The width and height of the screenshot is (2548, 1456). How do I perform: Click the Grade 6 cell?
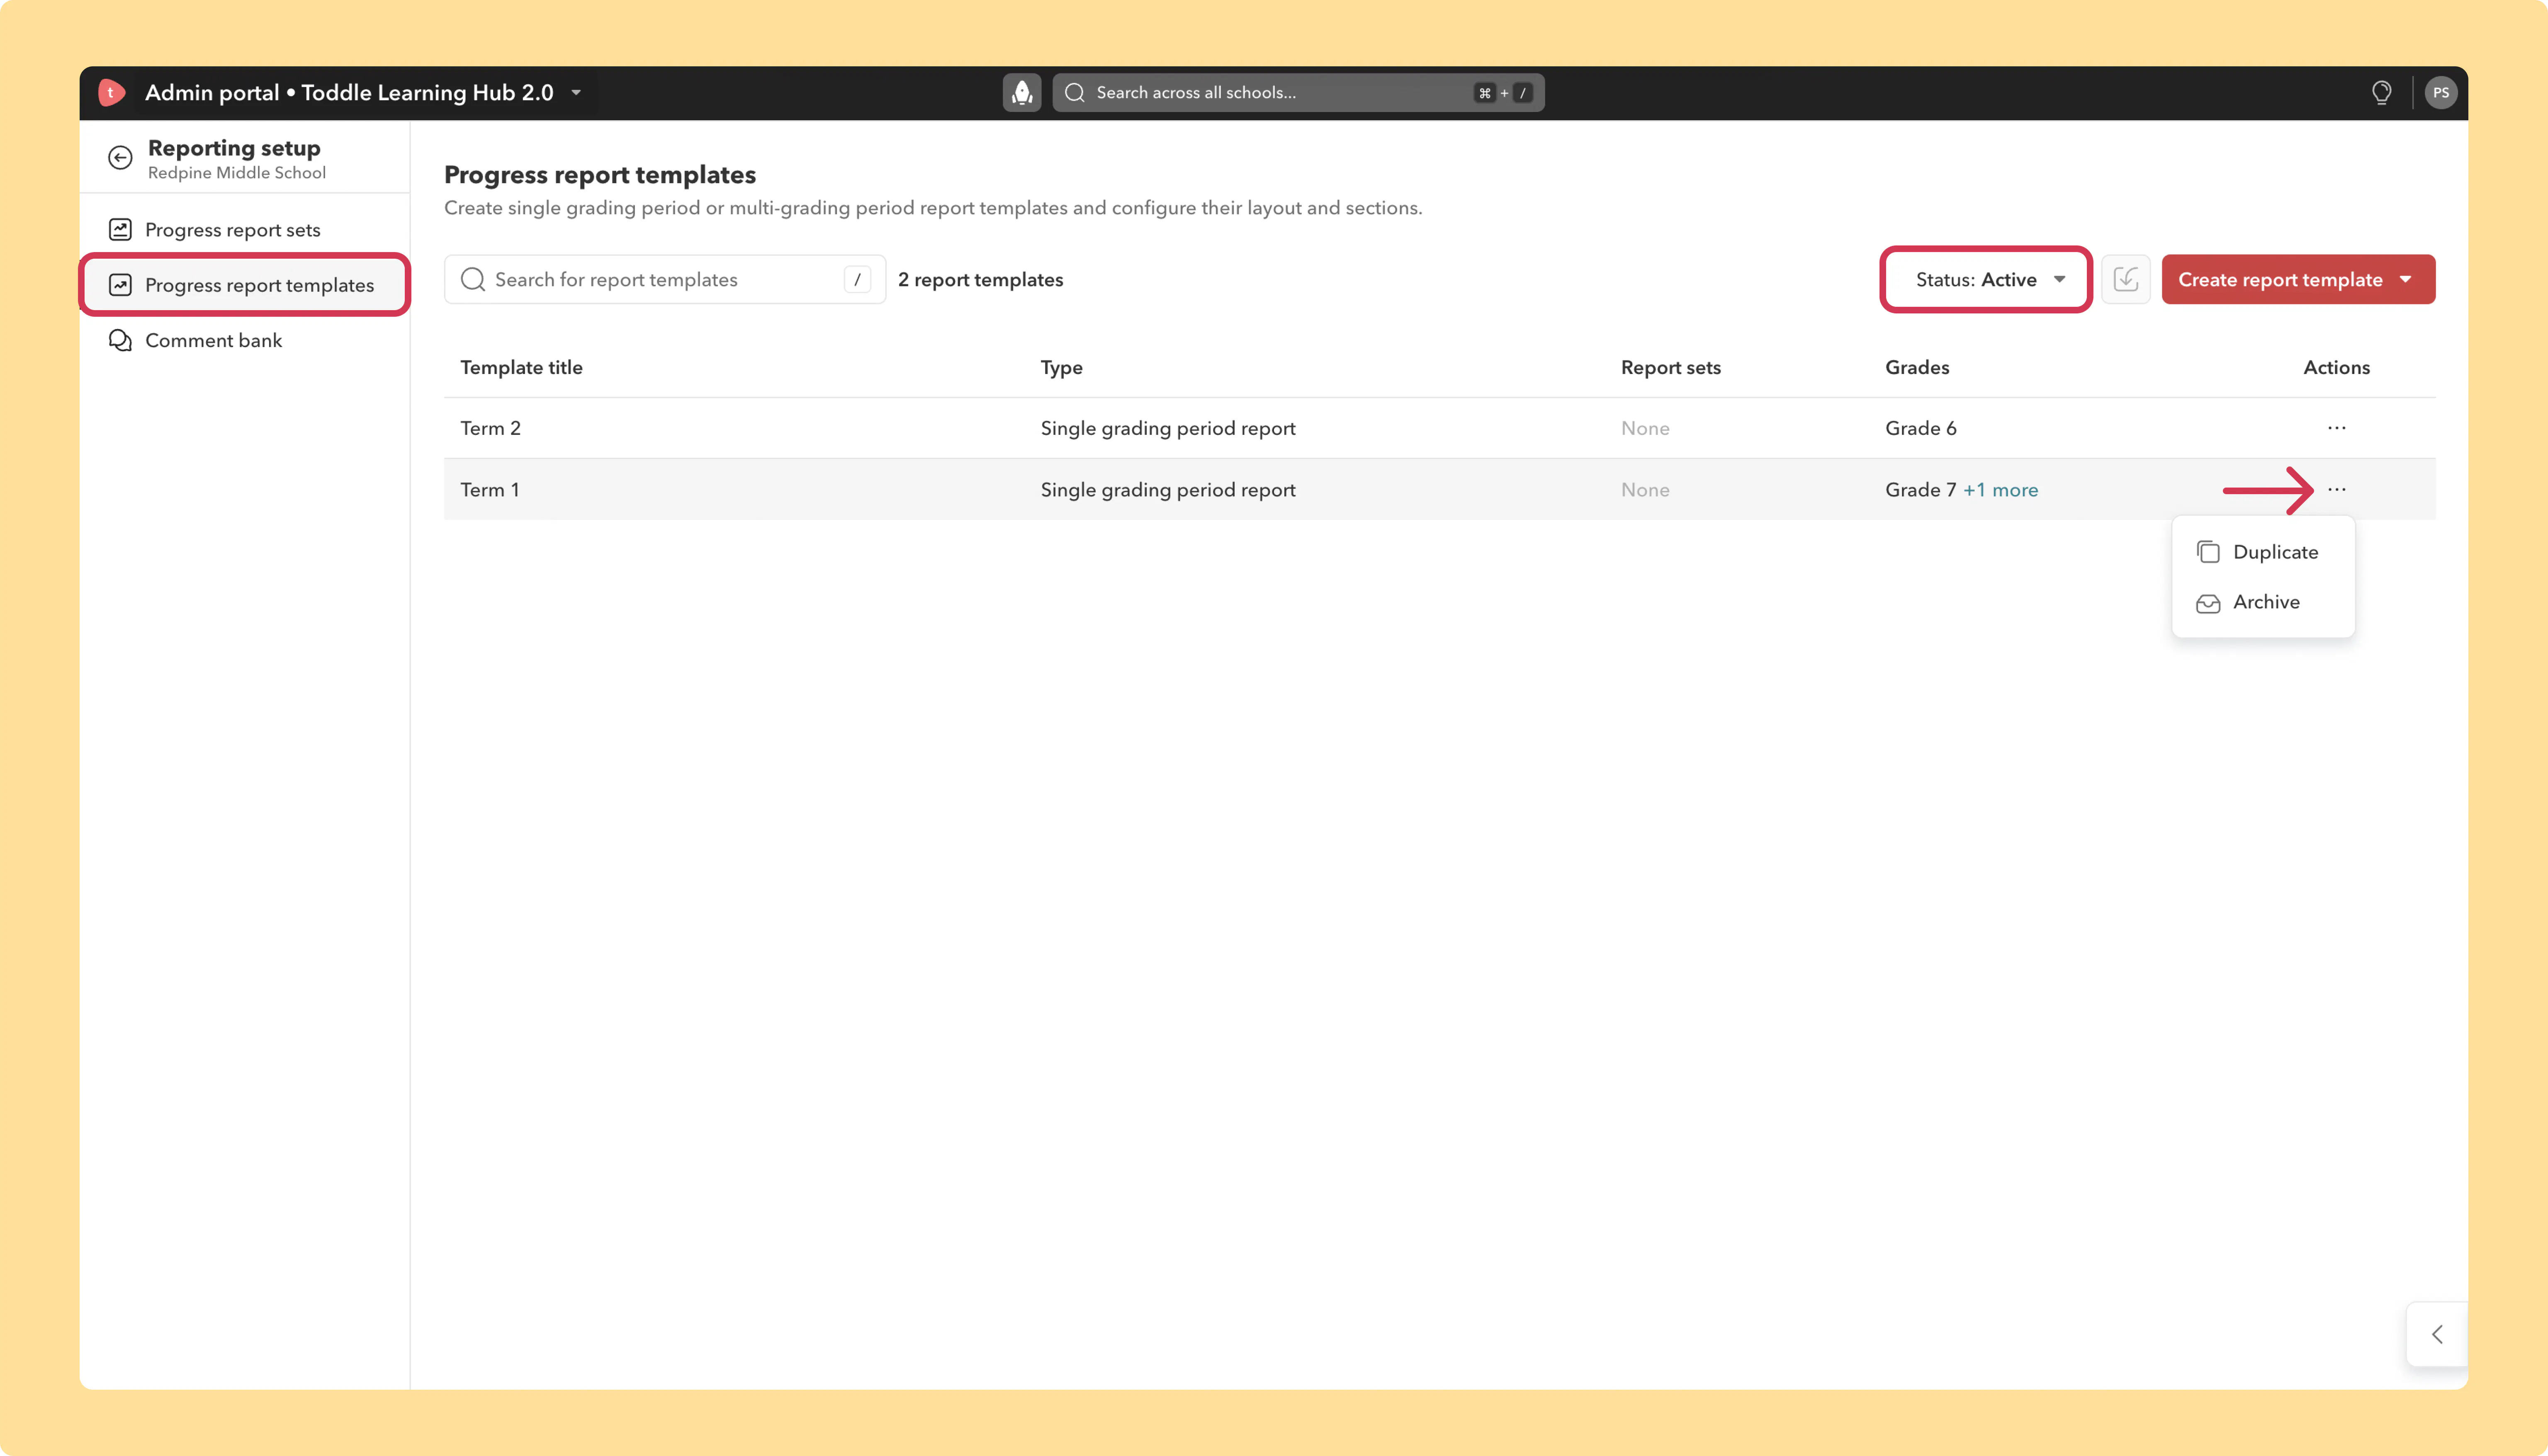[x=1920, y=428]
